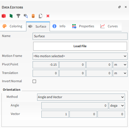Click the Load File button
This screenshot has height=128, width=129.
point(80,46)
